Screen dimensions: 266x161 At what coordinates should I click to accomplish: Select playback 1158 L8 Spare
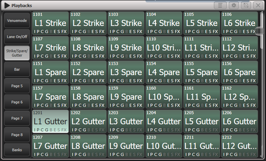(x=88, y=97)
